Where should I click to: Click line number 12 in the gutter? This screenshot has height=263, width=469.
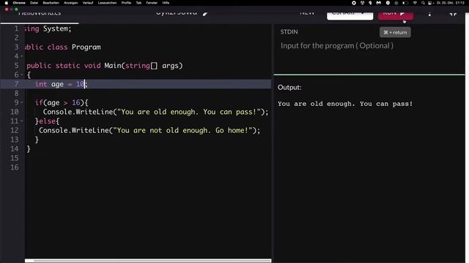click(x=15, y=130)
